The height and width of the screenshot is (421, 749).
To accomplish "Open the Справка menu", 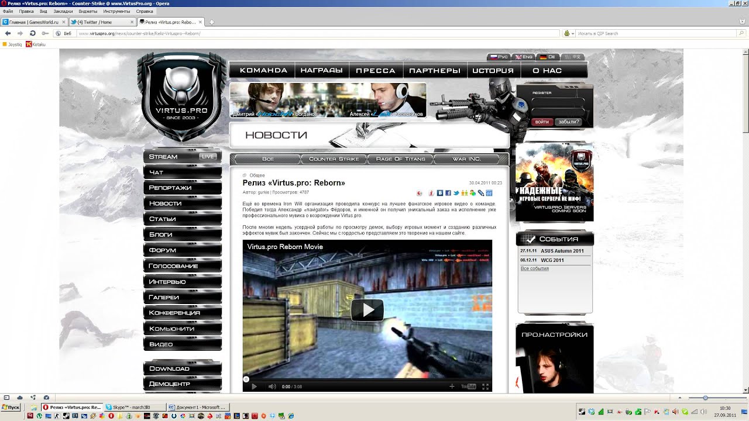I will coord(145,11).
